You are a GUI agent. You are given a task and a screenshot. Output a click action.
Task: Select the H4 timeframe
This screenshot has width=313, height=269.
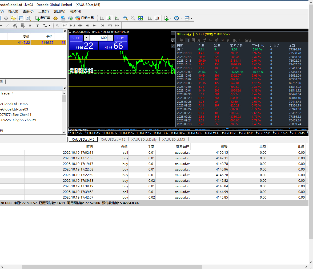[95, 26]
